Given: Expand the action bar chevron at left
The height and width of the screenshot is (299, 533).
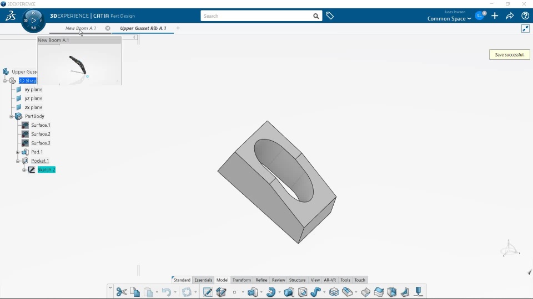Looking at the screenshot, I should coord(110,288).
